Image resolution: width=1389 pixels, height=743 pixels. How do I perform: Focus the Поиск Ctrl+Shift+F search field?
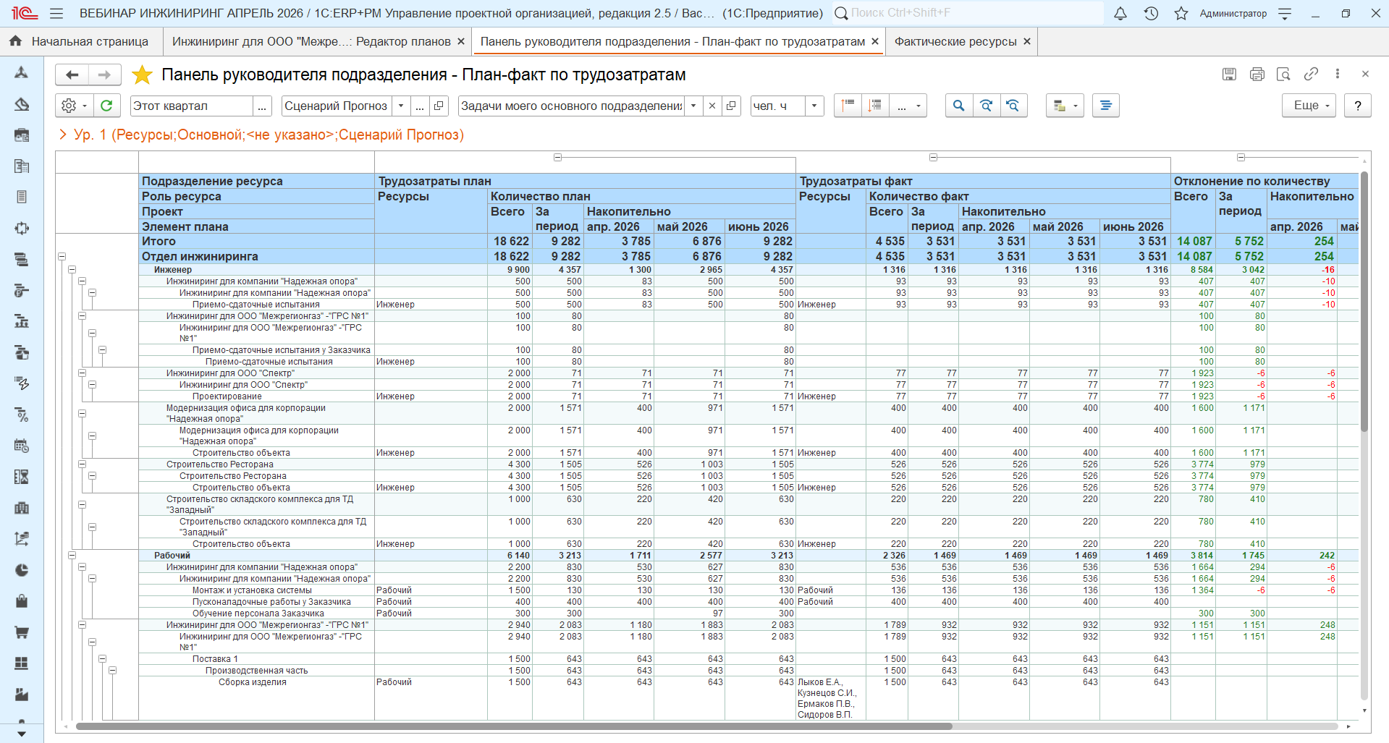(968, 13)
